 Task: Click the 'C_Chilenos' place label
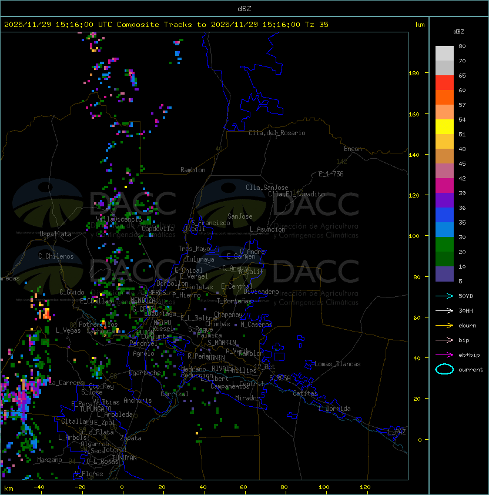coord(56,256)
